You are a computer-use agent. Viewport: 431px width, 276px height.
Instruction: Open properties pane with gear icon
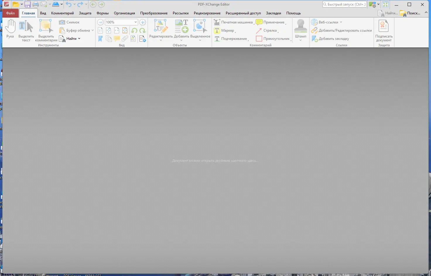(x=143, y=39)
